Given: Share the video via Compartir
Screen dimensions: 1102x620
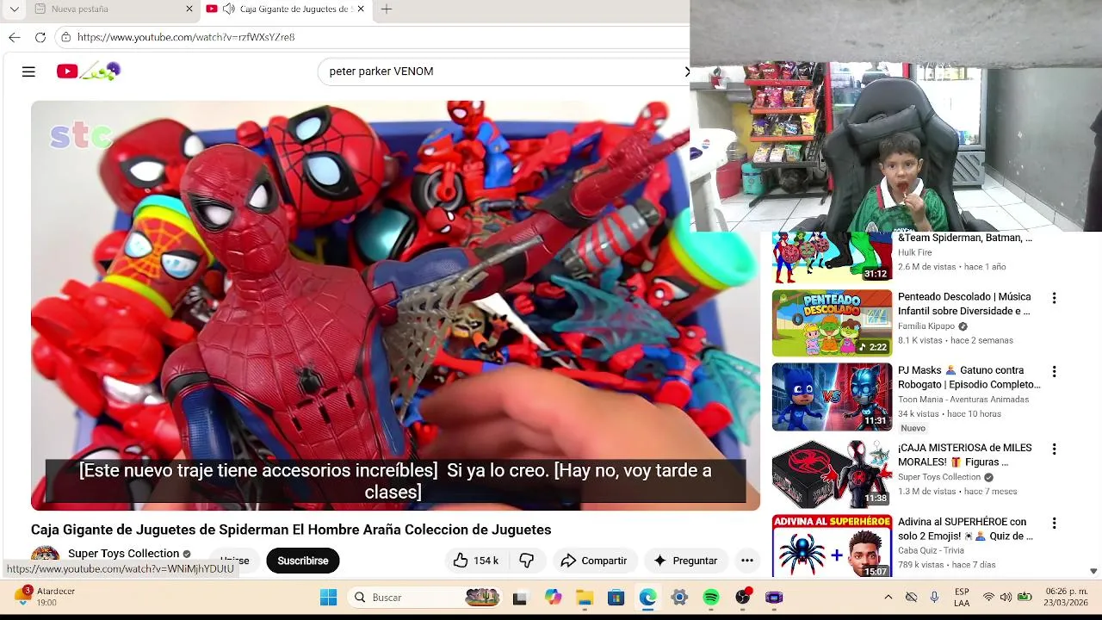Looking at the screenshot, I should pos(594,561).
